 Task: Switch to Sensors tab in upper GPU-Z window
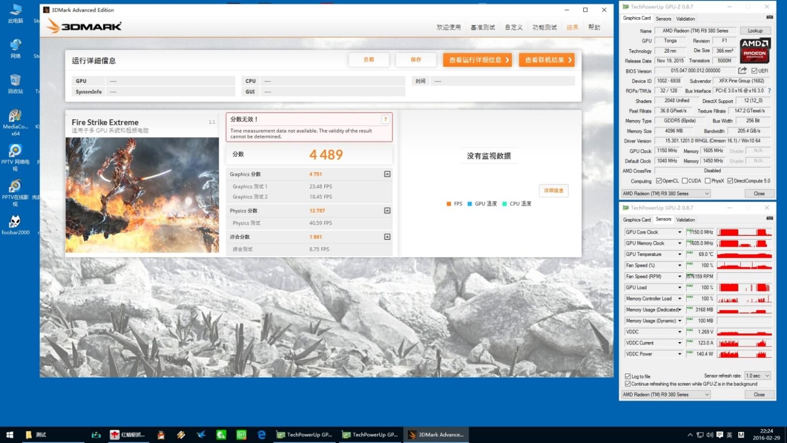click(x=663, y=19)
